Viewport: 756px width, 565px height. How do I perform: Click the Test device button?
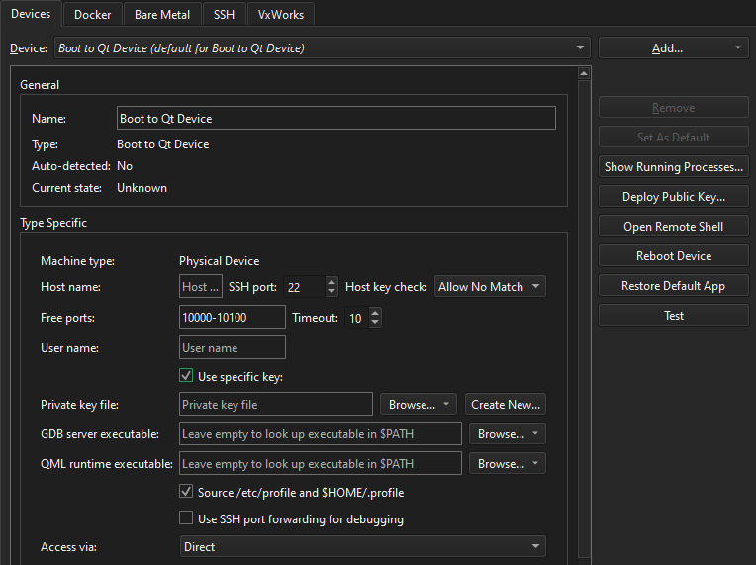(673, 316)
